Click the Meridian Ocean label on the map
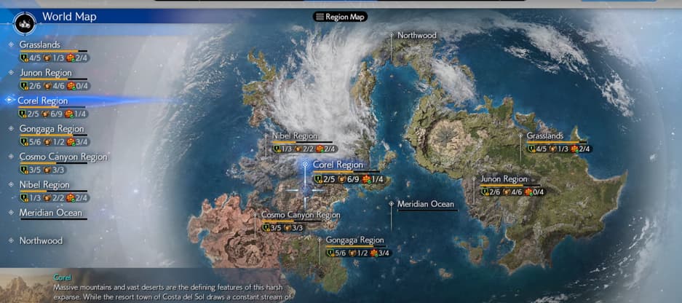The height and width of the screenshot is (303, 682). click(x=426, y=204)
